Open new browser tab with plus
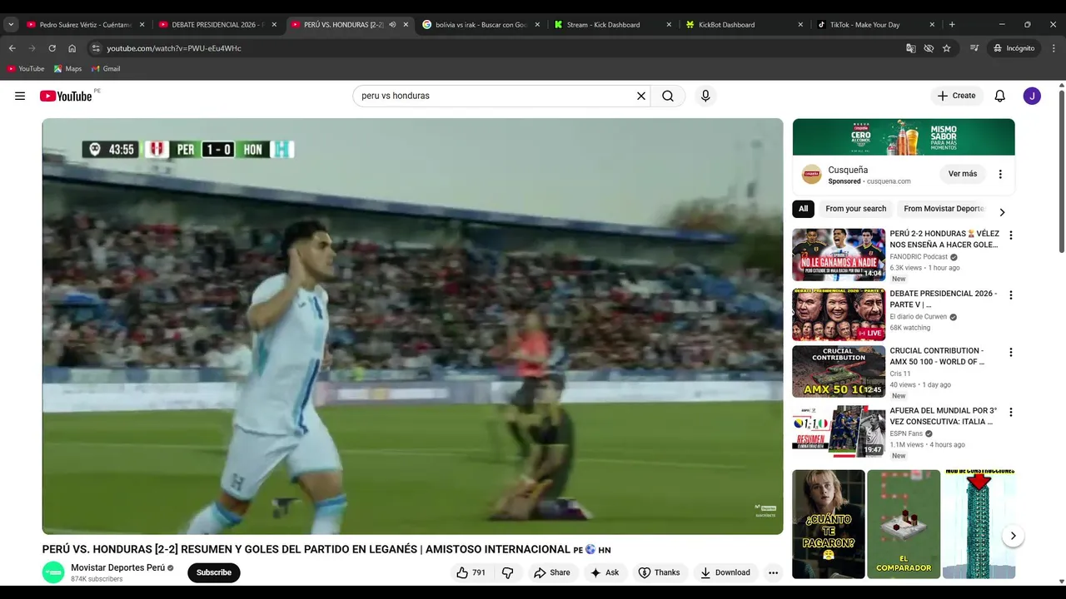 click(952, 25)
